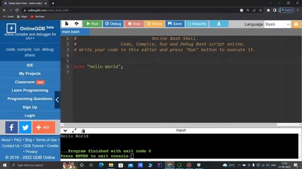Share on Twitter
Viewport: 302px width, 169px height.
[25, 127]
